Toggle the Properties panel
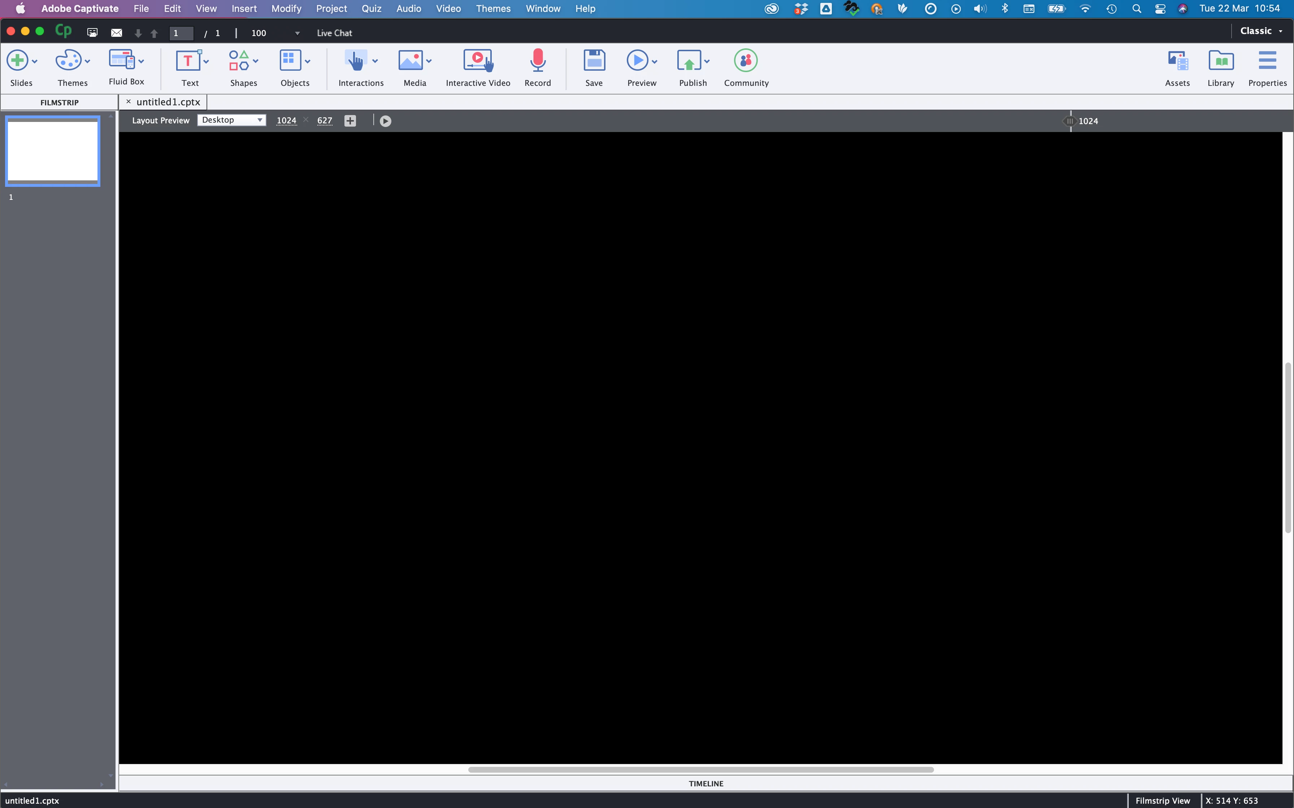Image resolution: width=1294 pixels, height=808 pixels. click(x=1267, y=61)
